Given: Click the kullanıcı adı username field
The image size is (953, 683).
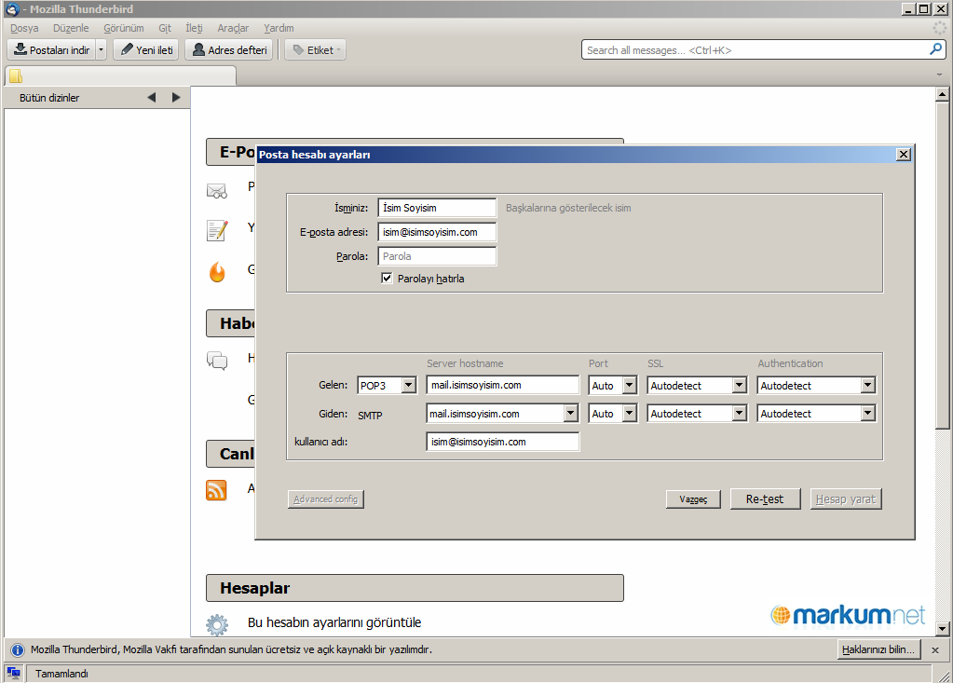Looking at the screenshot, I should (x=503, y=442).
